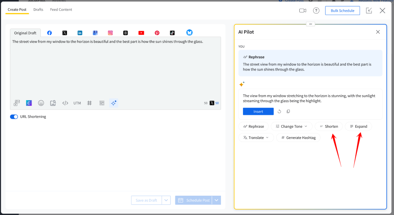Open the Feed Content tab
Viewport: 394px width, 215px height.
tap(61, 10)
